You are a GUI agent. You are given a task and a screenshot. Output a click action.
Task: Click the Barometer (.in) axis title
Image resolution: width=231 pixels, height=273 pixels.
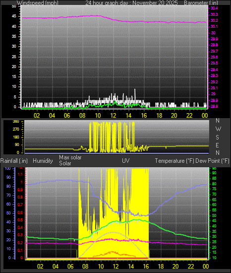pos(201,2)
